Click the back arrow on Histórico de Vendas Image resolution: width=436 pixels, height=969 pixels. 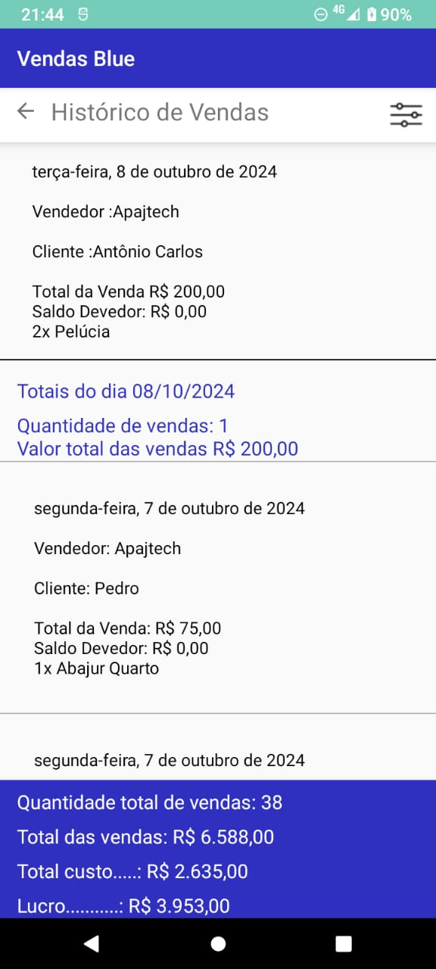25,111
